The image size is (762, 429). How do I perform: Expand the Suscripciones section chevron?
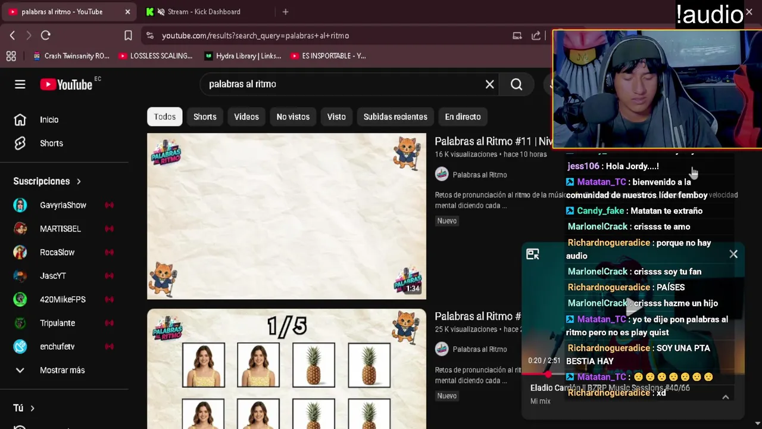click(x=79, y=181)
